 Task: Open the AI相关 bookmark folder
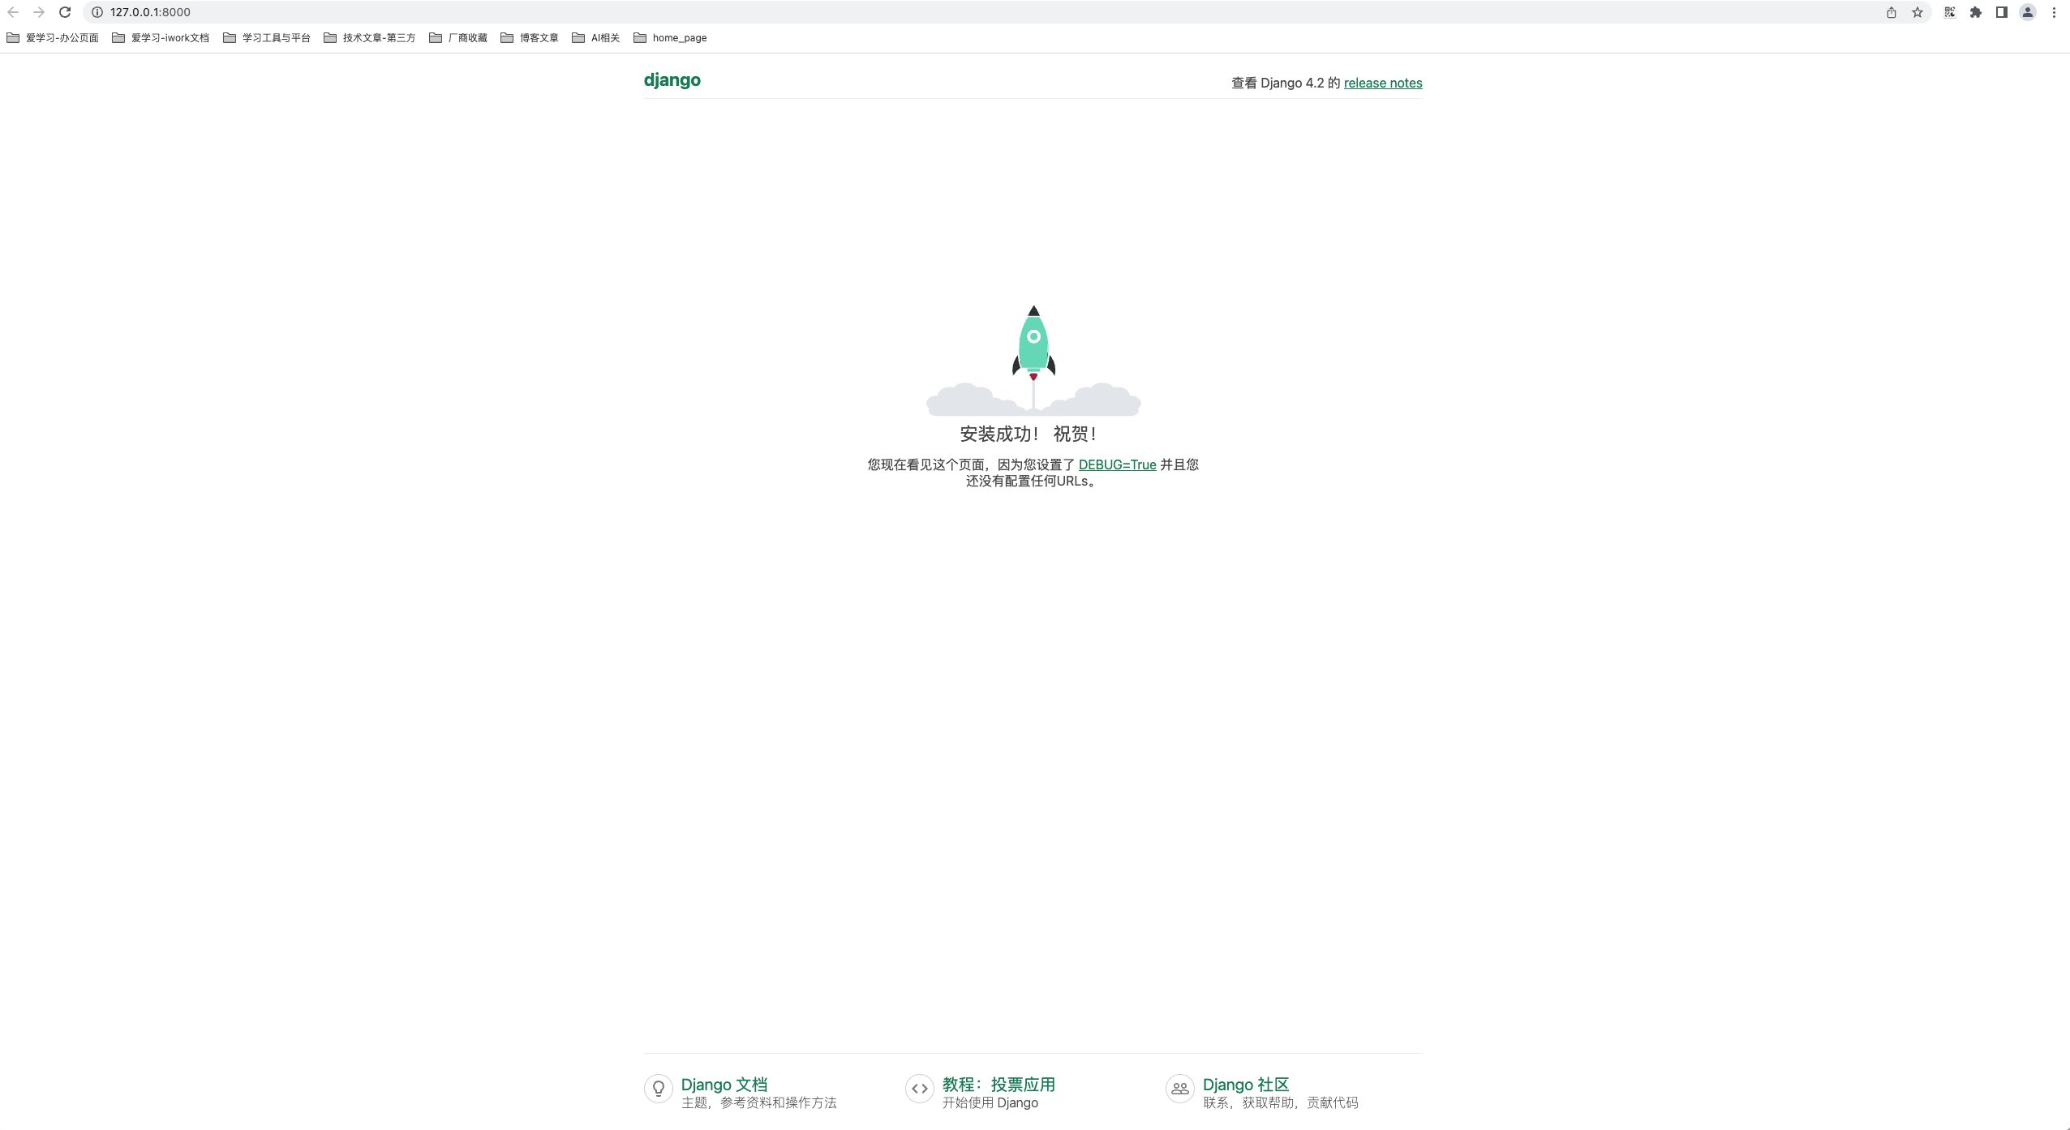[x=595, y=37]
